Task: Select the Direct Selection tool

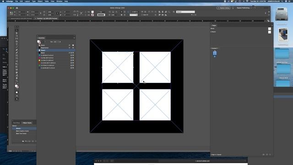Action: point(16,33)
